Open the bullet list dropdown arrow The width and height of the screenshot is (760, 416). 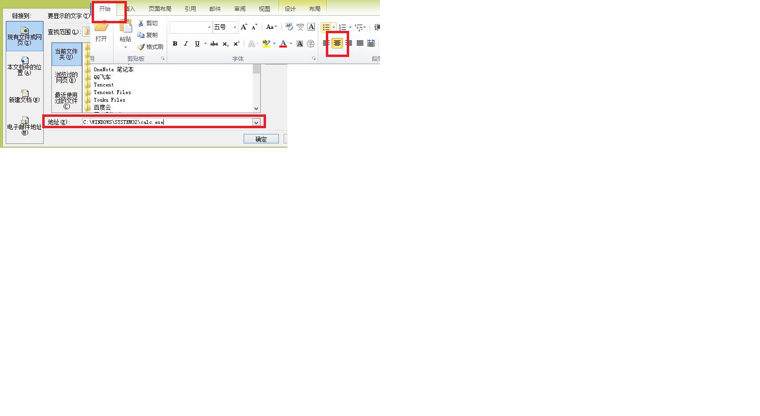[333, 27]
